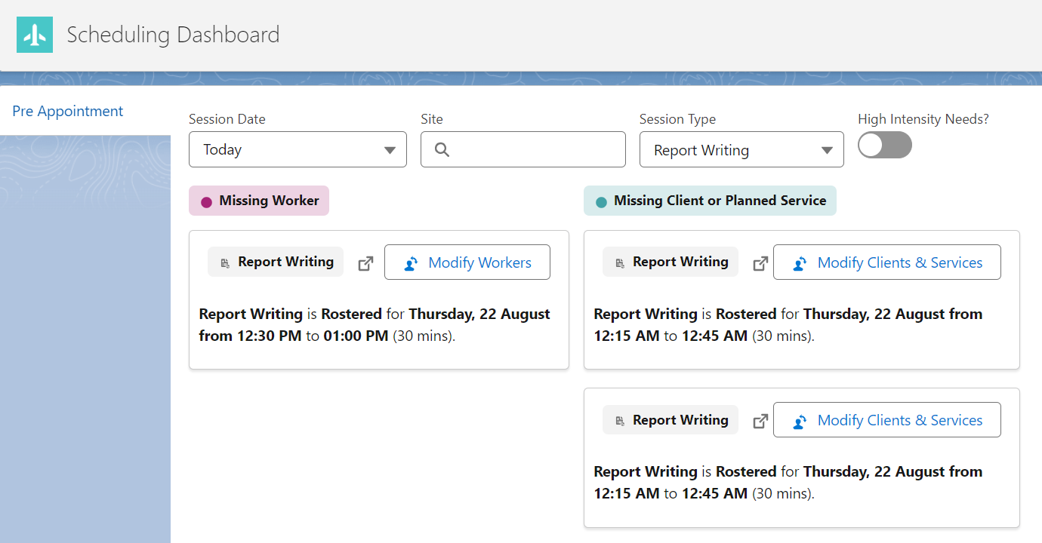Open the external link icon on the Missing Worker card
1042x543 pixels.
[365, 262]
